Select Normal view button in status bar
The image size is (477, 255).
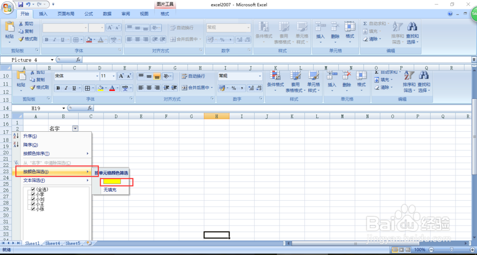point(396,250)
